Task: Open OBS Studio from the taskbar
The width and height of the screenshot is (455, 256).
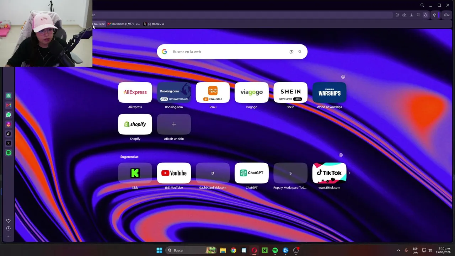Action: [x=296, y=250]
